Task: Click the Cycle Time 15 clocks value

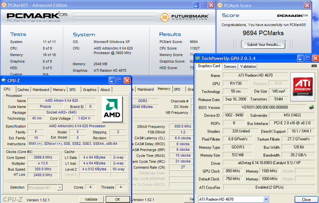Action: [181, 156]
